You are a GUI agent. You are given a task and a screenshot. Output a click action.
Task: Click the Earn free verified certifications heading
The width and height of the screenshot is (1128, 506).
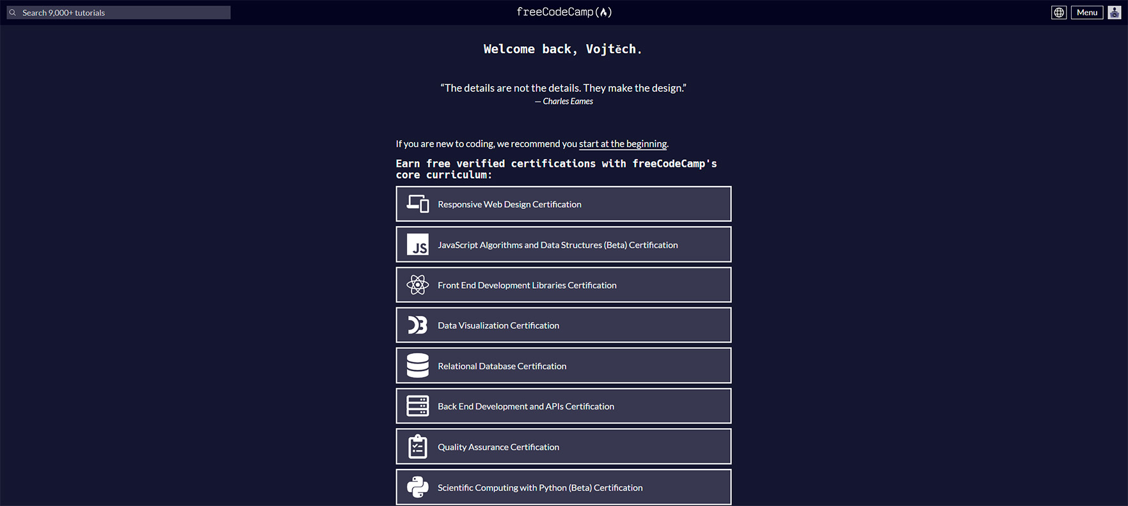tap(556, 169)
